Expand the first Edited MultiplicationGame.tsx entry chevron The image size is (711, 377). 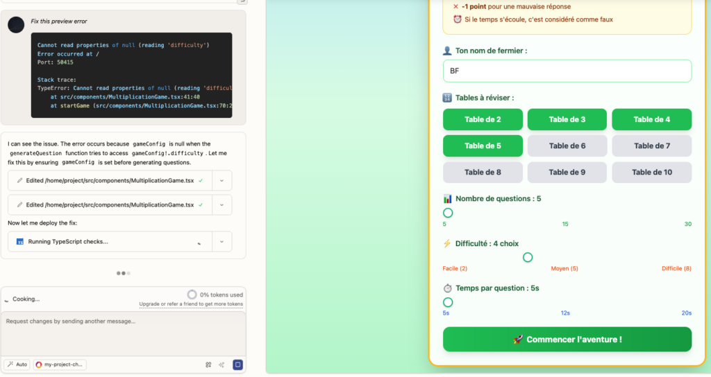(x=221, y=180)
